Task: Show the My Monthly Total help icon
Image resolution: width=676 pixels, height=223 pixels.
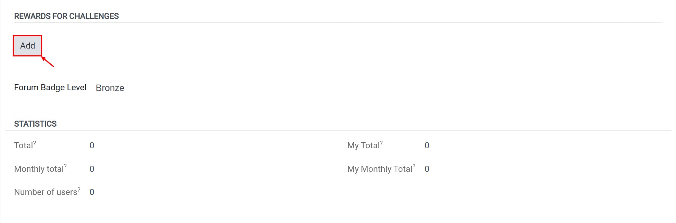Action: coord(414,166)
